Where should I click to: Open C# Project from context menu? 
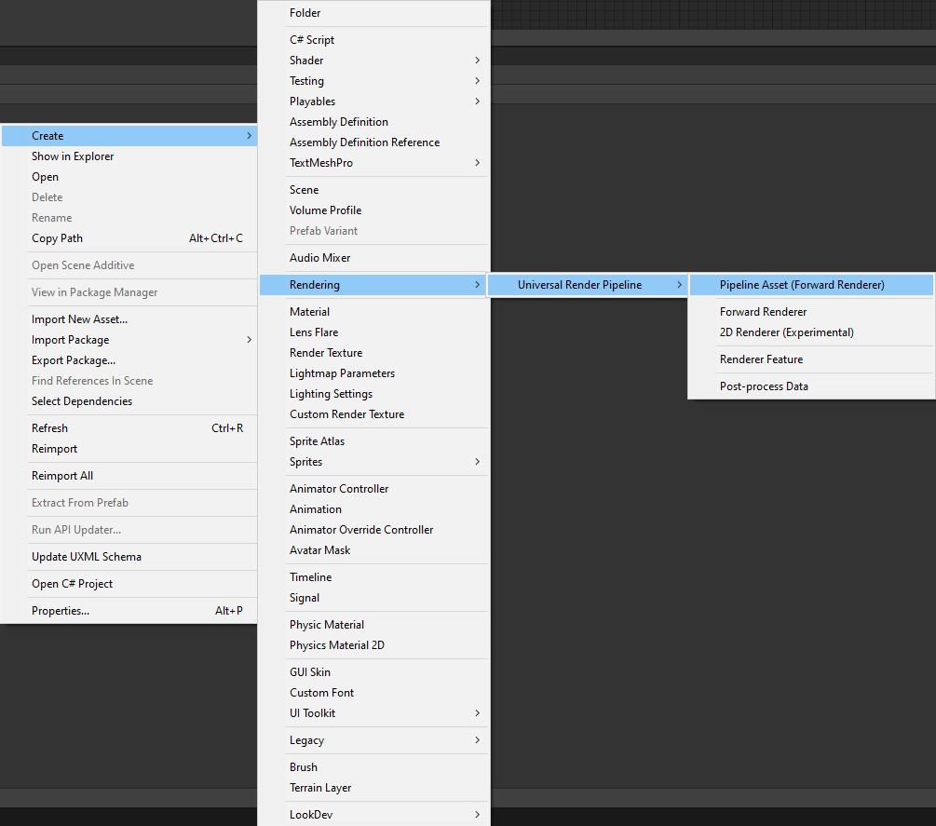point(72,584)
